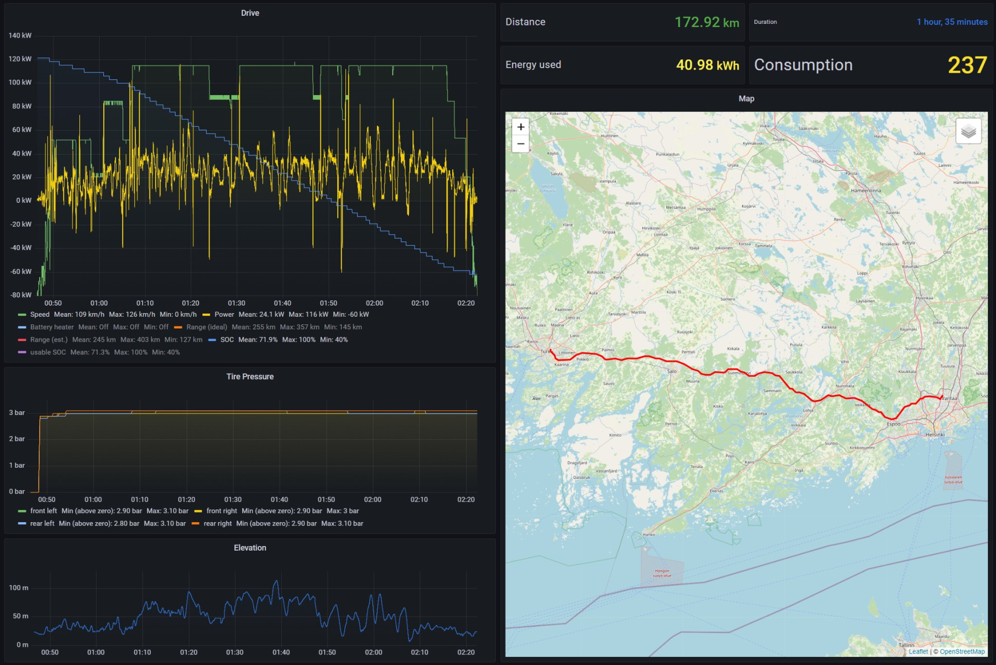
Task: Open the OpenStreetMap attribution link
Action: tap(962, 651)
